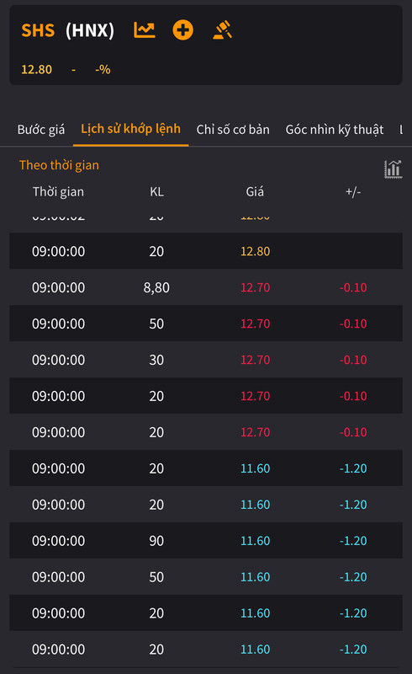Select the 12.80 yellow price row
412x674 pixels.
pyautogui.click(x=206, y=251)
